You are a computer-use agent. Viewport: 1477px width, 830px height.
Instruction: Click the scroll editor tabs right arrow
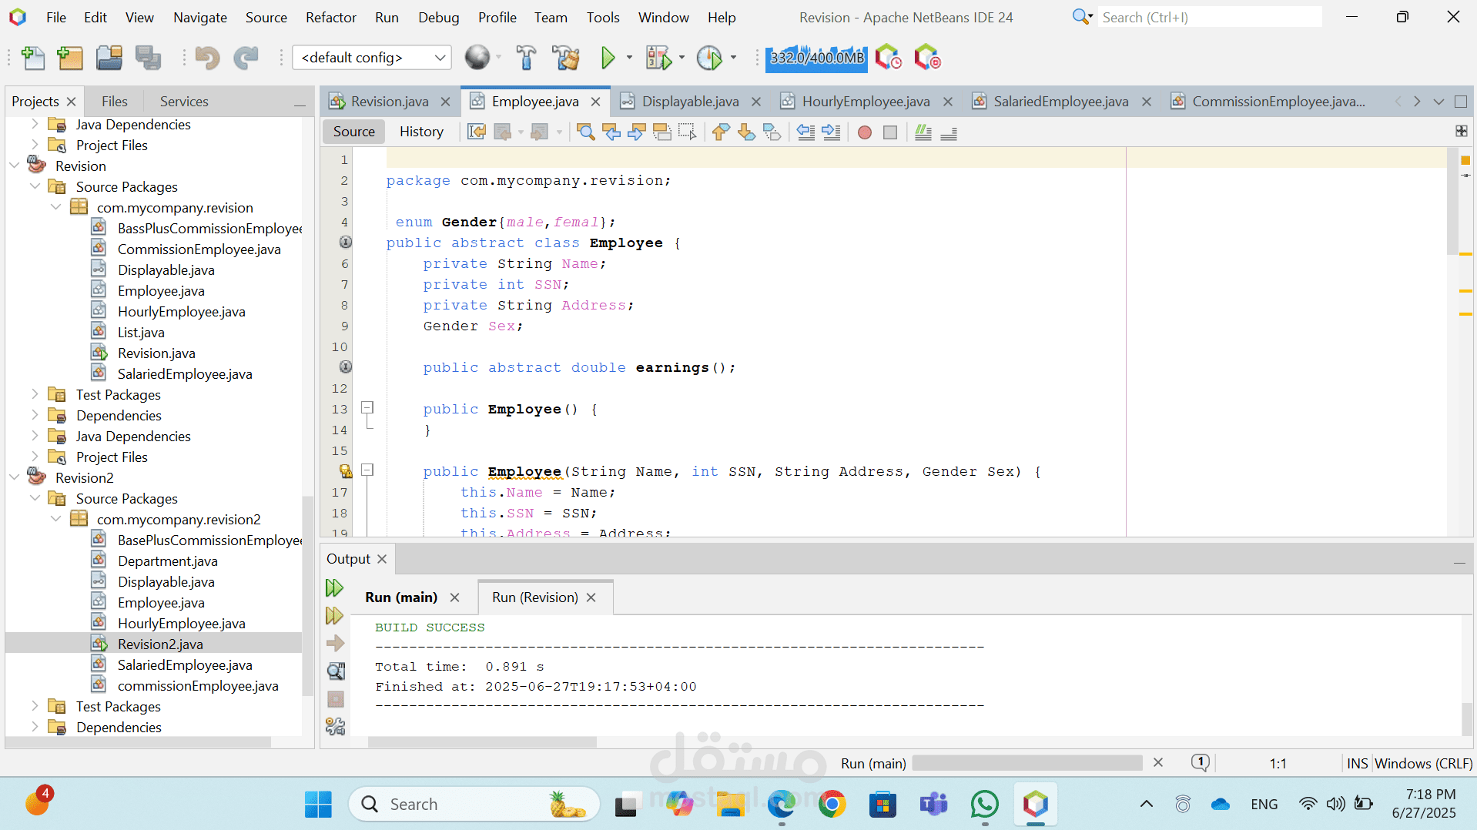(1417, 102)
